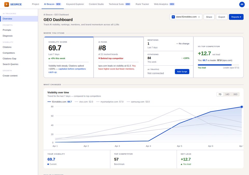Click the Export button
Screen dimensions: 249x175
click(x=222, y=17)
